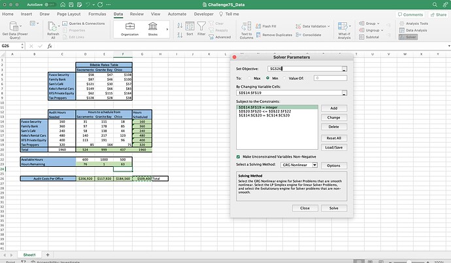Open Advanced filter
Screen dimensions: 451x263
(220, 37)
